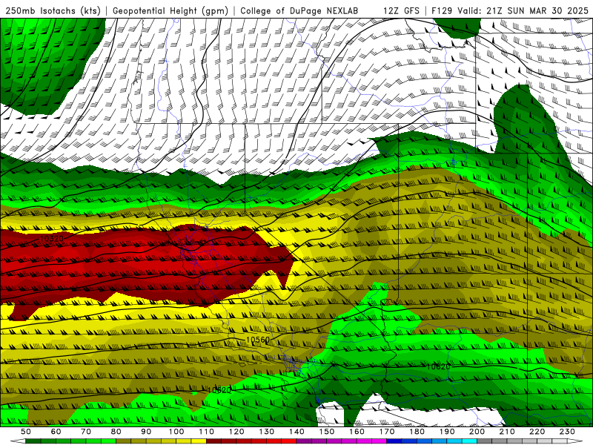Viewport: 593px width, 445px height.
Task: Click the bright magenta swatch just before 170
Action: tap(379, 441)
